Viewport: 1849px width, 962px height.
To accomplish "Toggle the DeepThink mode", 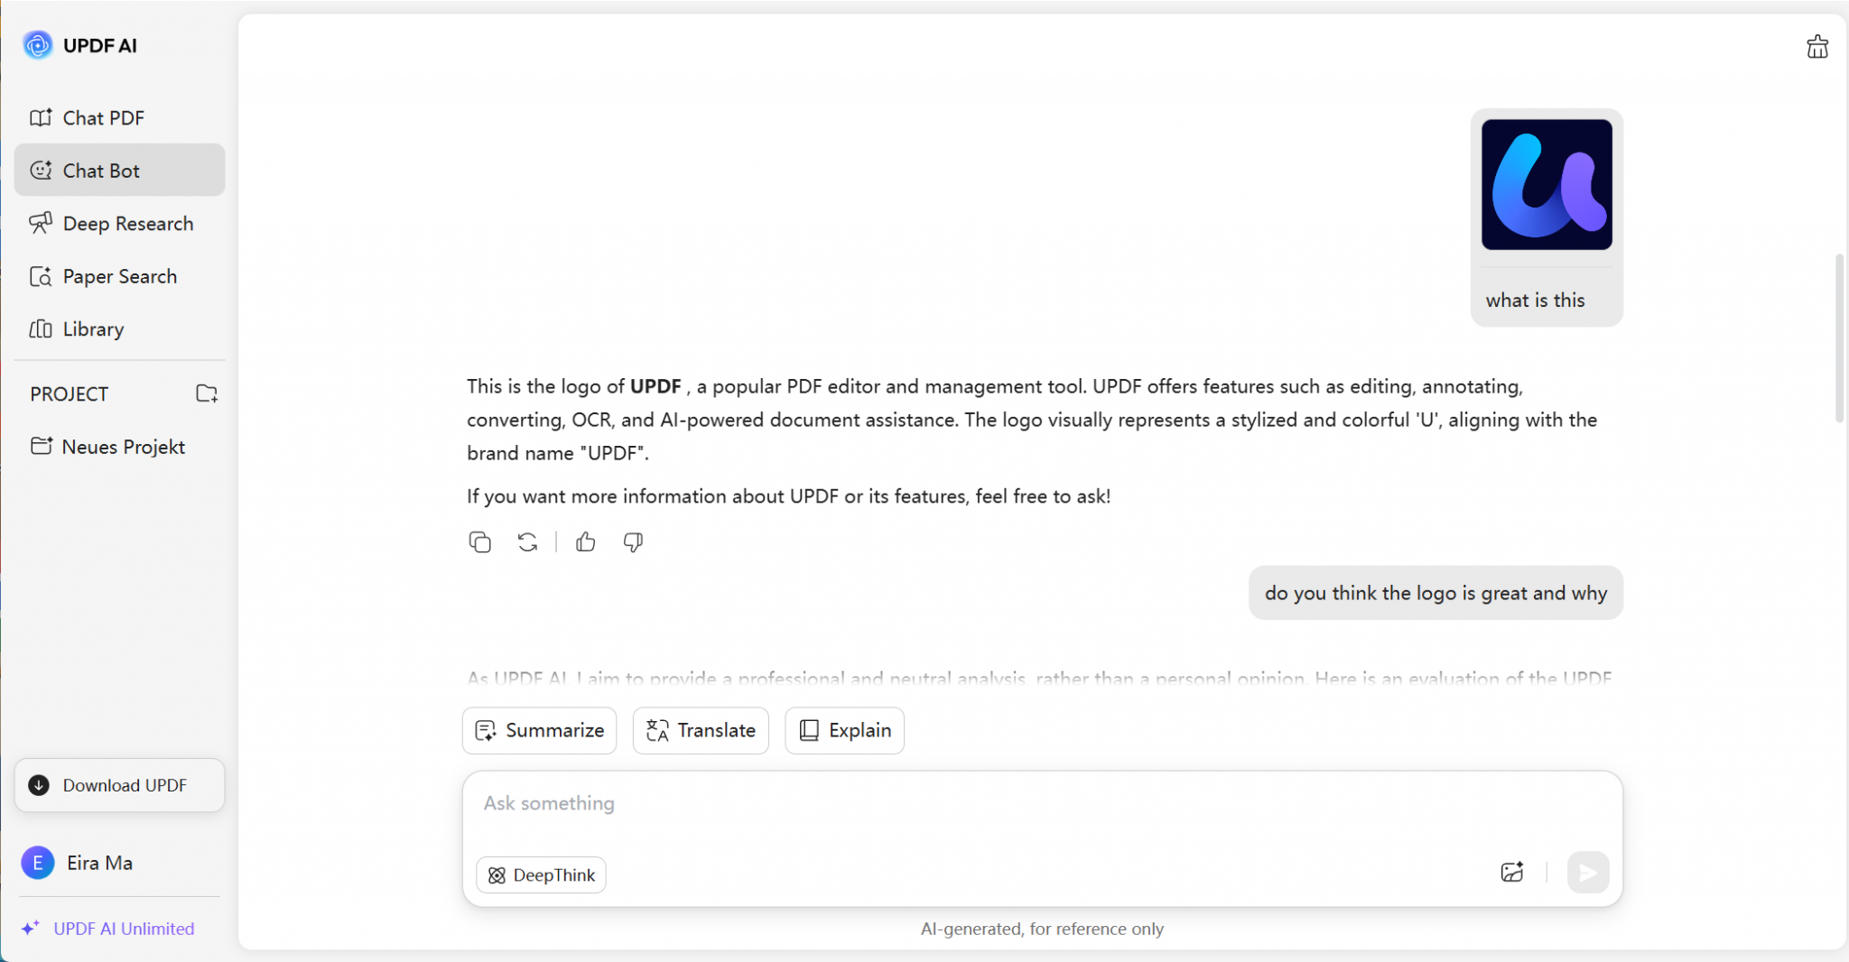I will pos(541,874).
